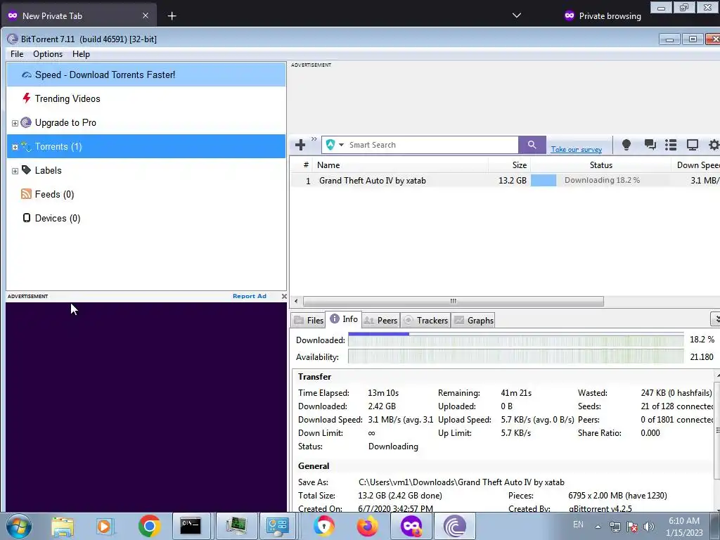Viewport: 720px width, 540px height.
Task: Expand the Torrents (1) tree node
Action: (15, 147)
